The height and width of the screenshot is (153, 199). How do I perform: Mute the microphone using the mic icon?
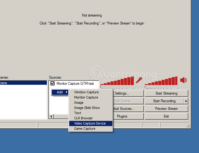(x=139, y=80)
